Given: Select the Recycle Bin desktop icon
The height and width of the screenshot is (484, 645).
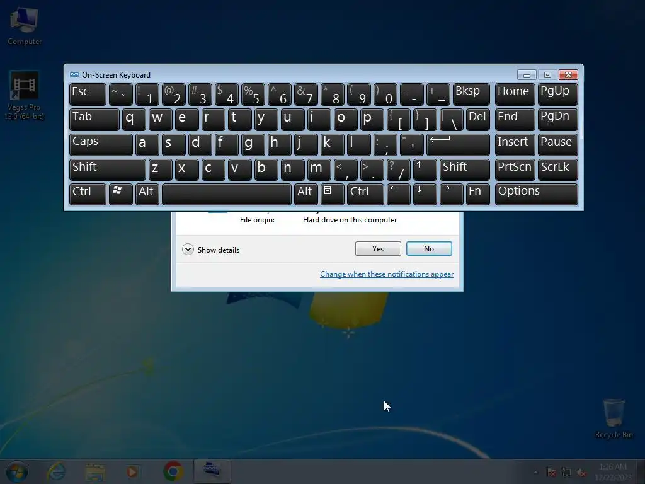Looking at the screenshot, I should (x=614, y=418).
